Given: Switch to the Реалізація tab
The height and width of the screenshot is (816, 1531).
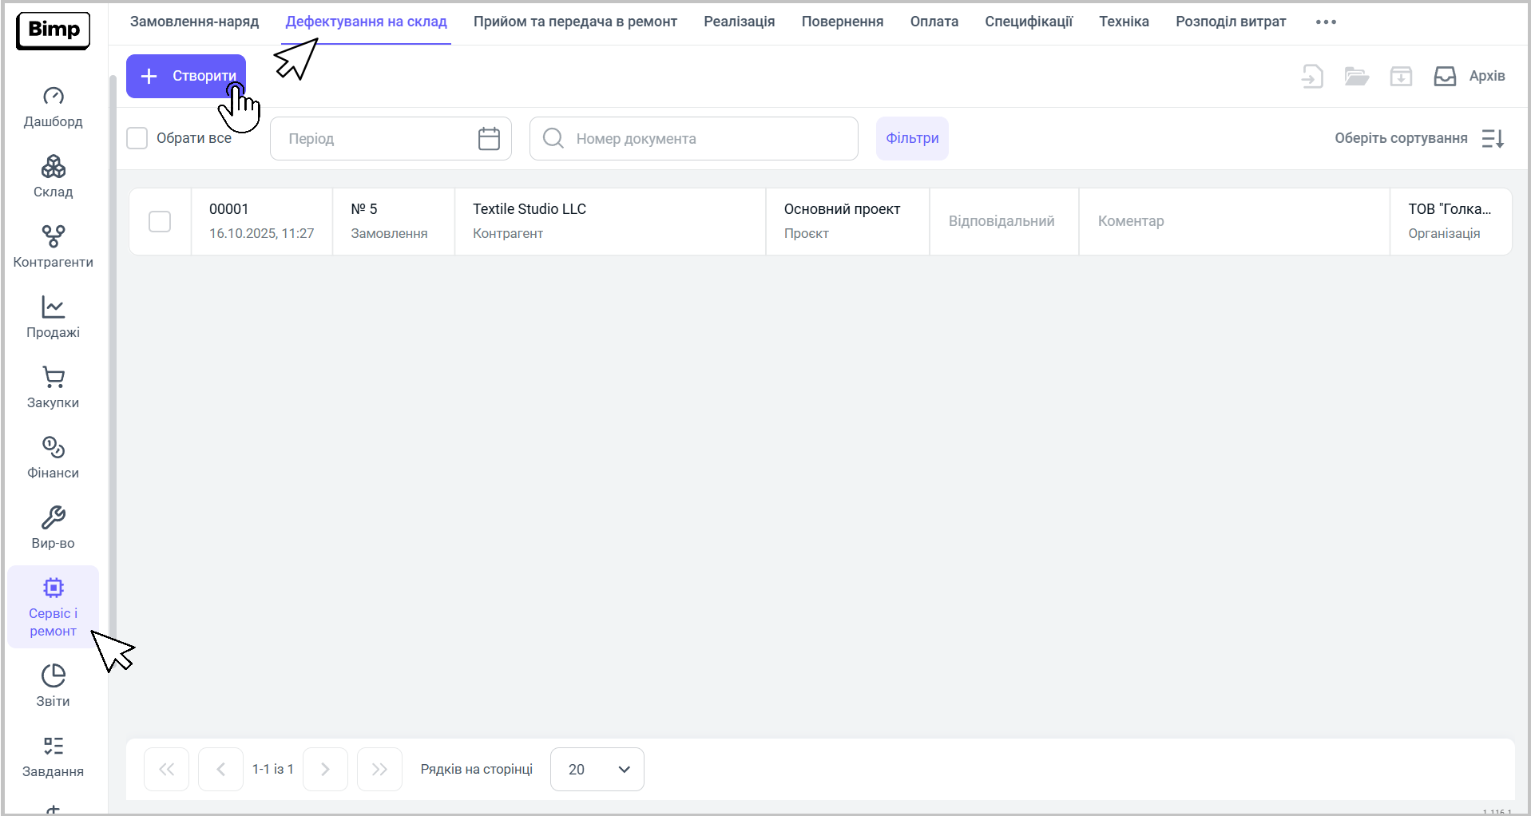Looking at the screenshot, I should (739, 22).
